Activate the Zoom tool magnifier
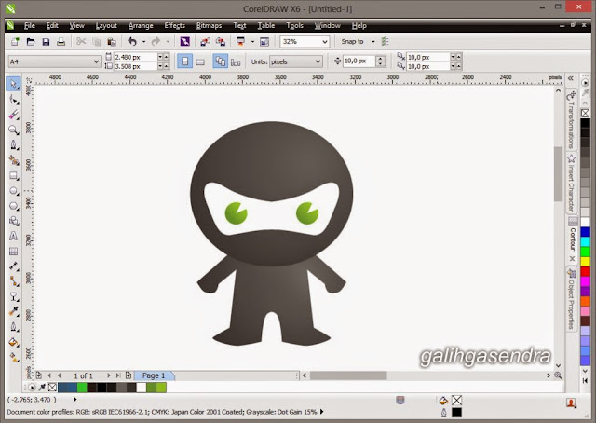 [13, 130]
